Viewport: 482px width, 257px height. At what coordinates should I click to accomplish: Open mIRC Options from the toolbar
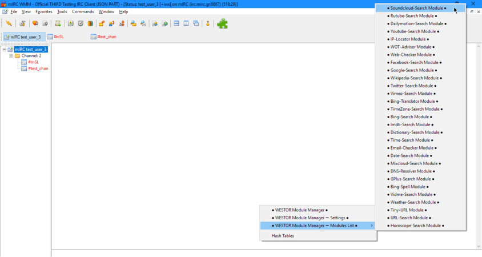(x=22, y=23)
